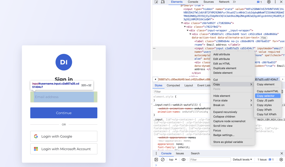This screenshot has width=285, height=167.
Task: Click the flex badge in DOM tree
Action: click(x=264, y=38)
